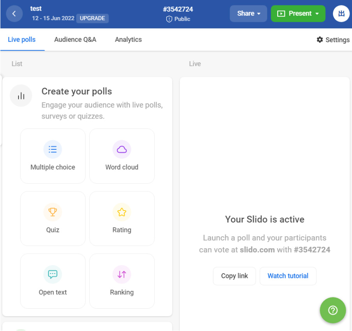Viewport: 352px width, 331px height.
Task: Click the event code #3542724 in header
Action: (x=178, y=9)
